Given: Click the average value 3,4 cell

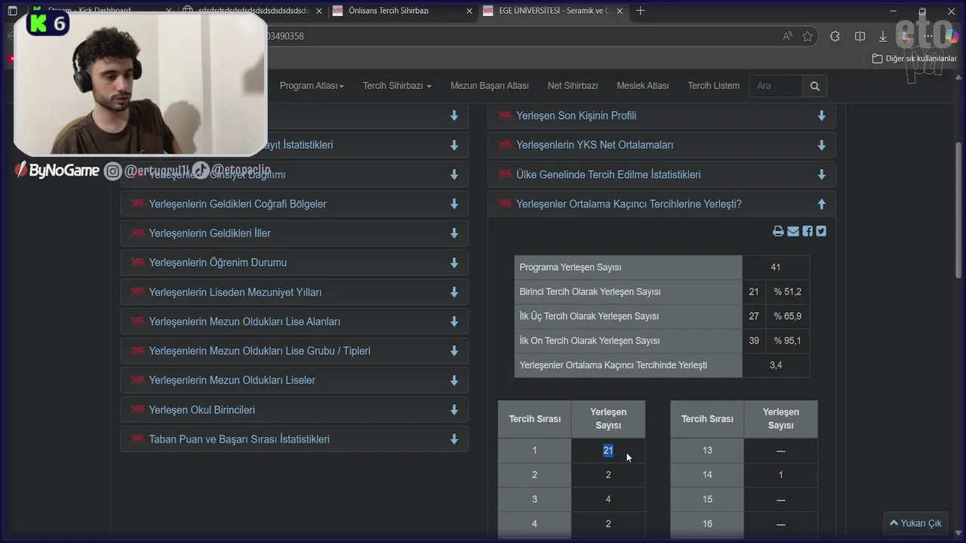Looking at the screenshot, I should tap(776, 366).
